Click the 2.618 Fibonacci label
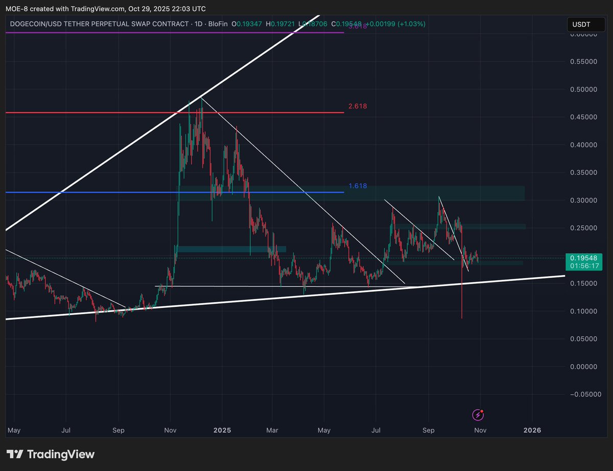The height and width of the screenshot is (471, 613). coord(358,106)
